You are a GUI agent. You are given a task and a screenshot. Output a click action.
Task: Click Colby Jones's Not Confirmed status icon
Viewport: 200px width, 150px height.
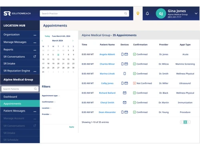coord(134,83)
